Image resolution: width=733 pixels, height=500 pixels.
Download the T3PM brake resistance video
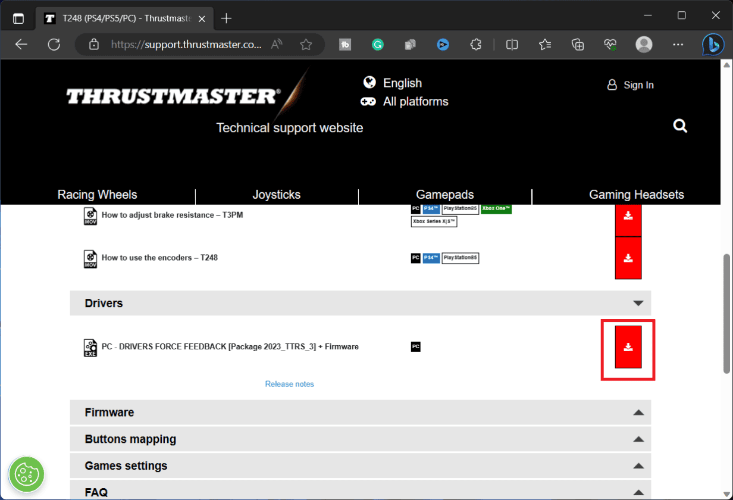point(628,215)
